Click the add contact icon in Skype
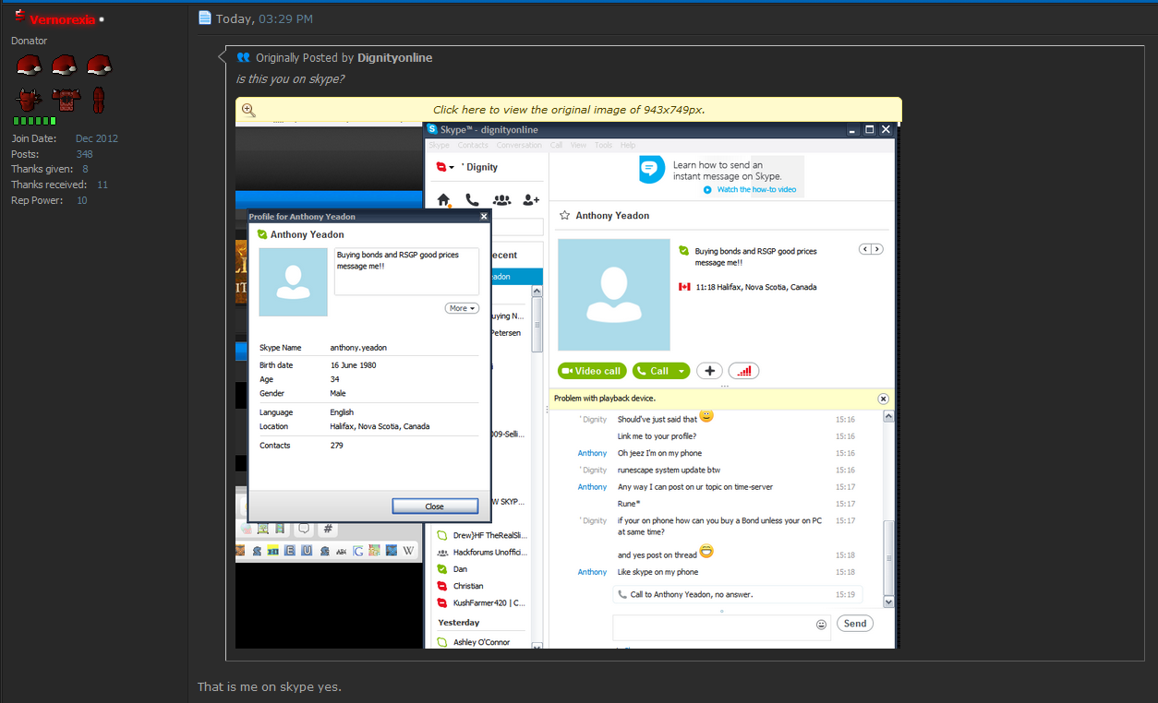The width and height of the screenshot is (1158, 703). point(531,199)
